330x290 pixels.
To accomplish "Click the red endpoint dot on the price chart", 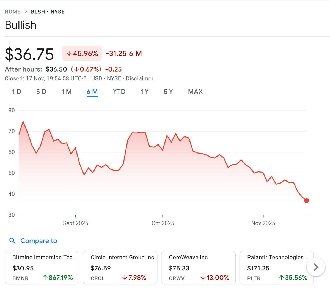I will click(306, 201).
